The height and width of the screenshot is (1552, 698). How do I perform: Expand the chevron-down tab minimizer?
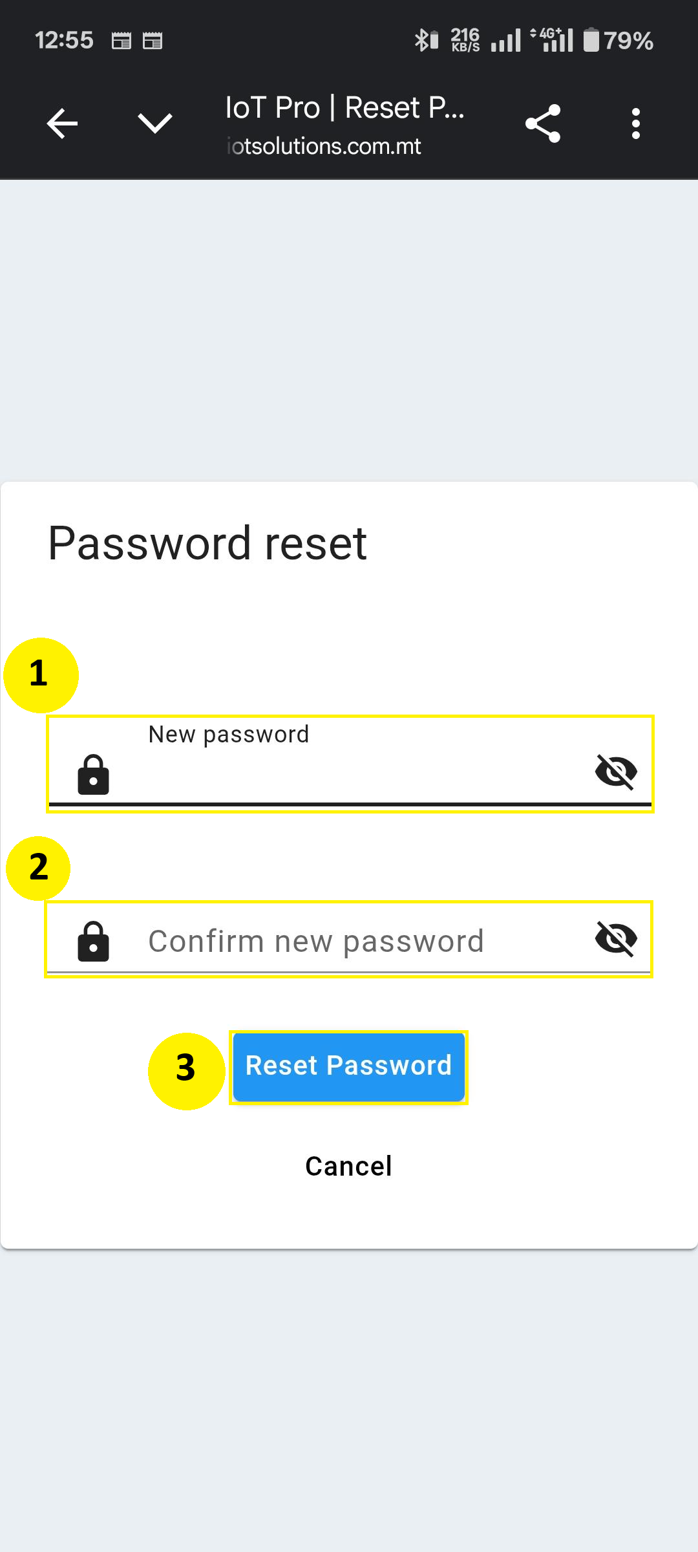155,124
